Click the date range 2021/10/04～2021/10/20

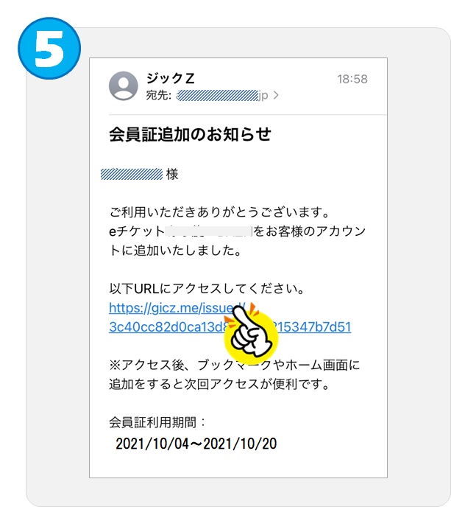tap(196, 444)
